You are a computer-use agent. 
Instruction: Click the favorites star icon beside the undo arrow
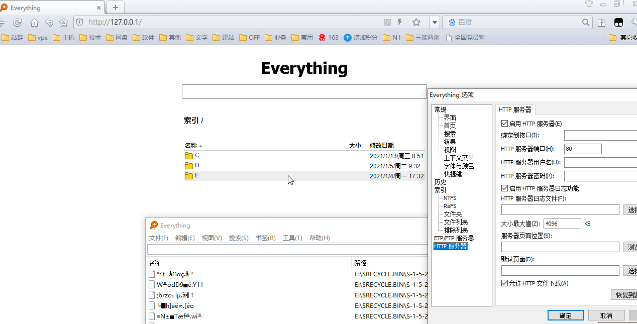click(x=63, y=22)
